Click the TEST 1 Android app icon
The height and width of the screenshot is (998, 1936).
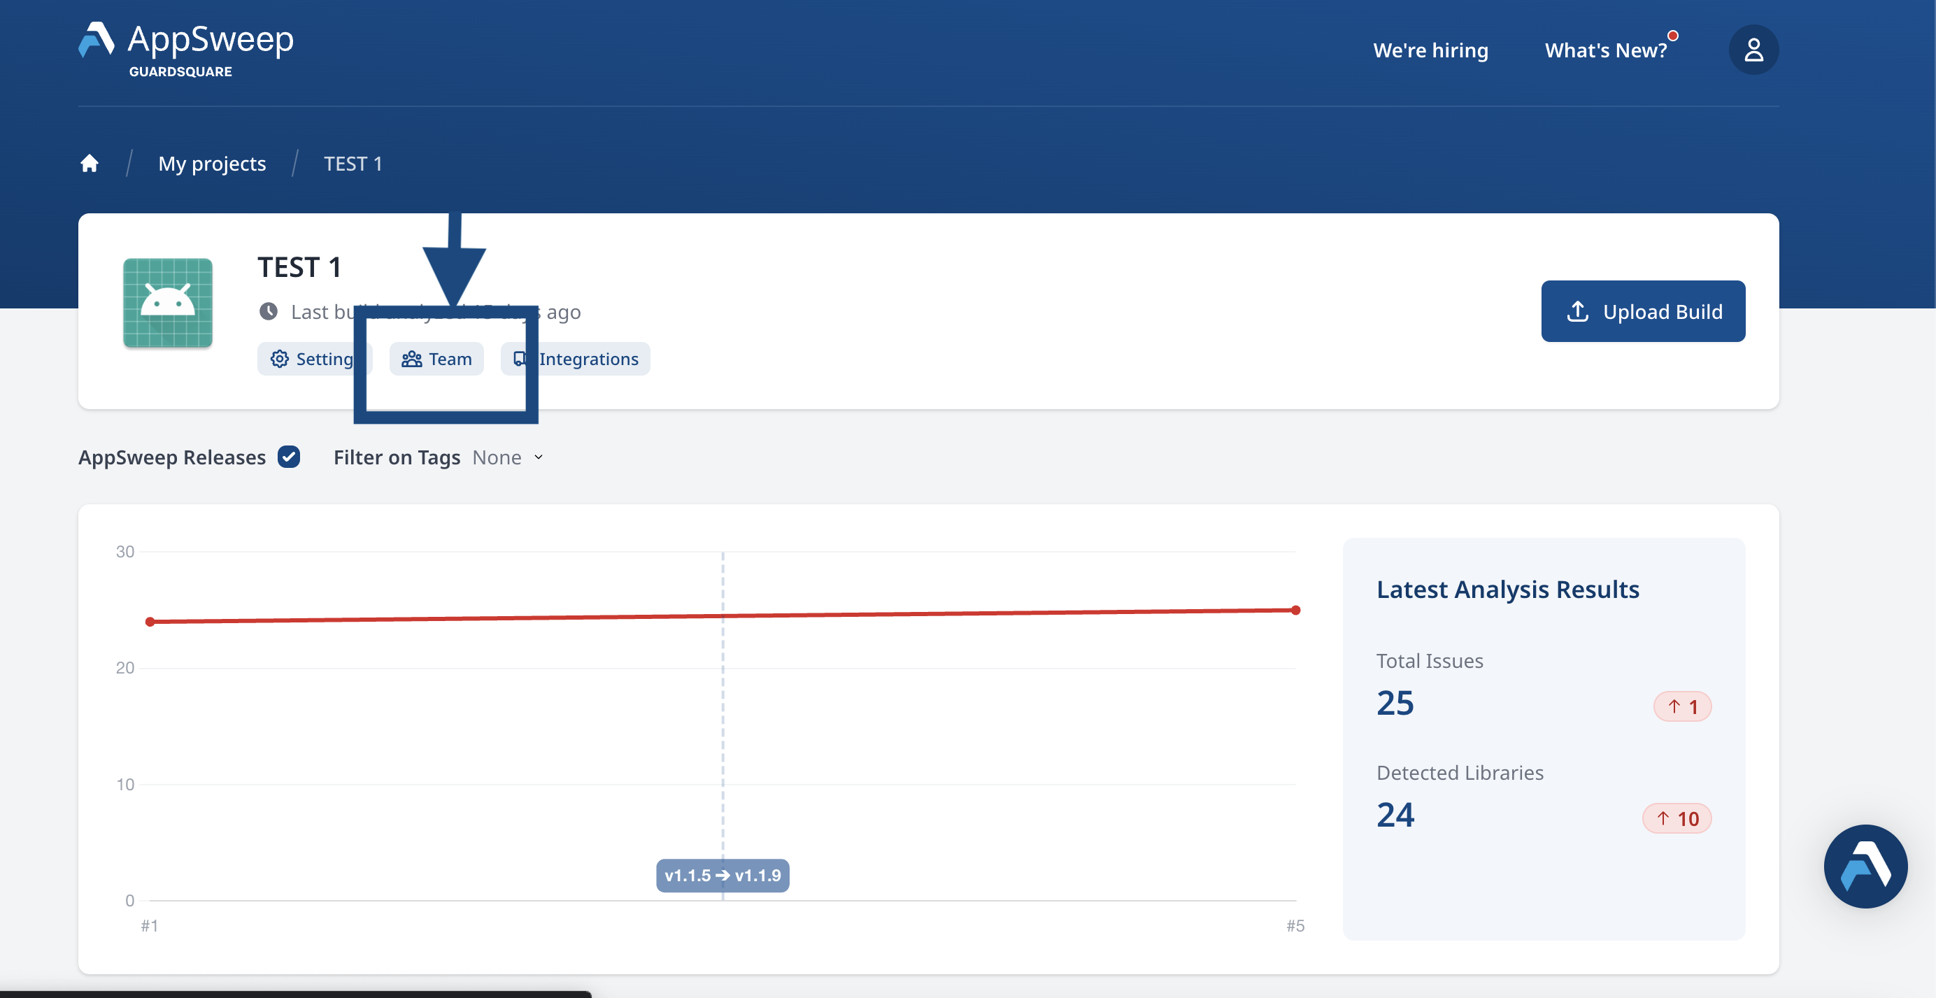coord(168,303)
